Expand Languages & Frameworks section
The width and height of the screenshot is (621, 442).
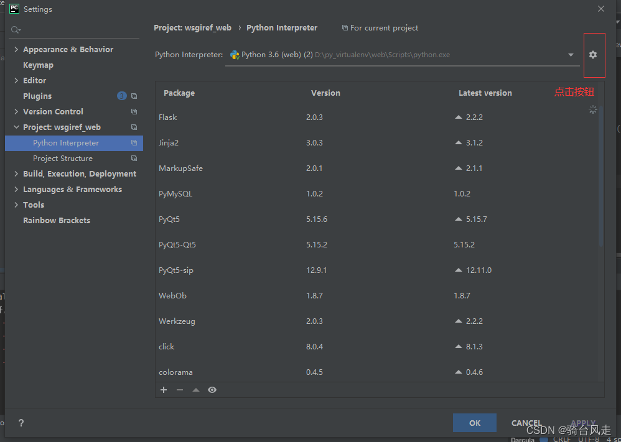point(16,189)
